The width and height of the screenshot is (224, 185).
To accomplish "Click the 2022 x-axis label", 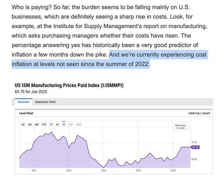I will 69,170.
